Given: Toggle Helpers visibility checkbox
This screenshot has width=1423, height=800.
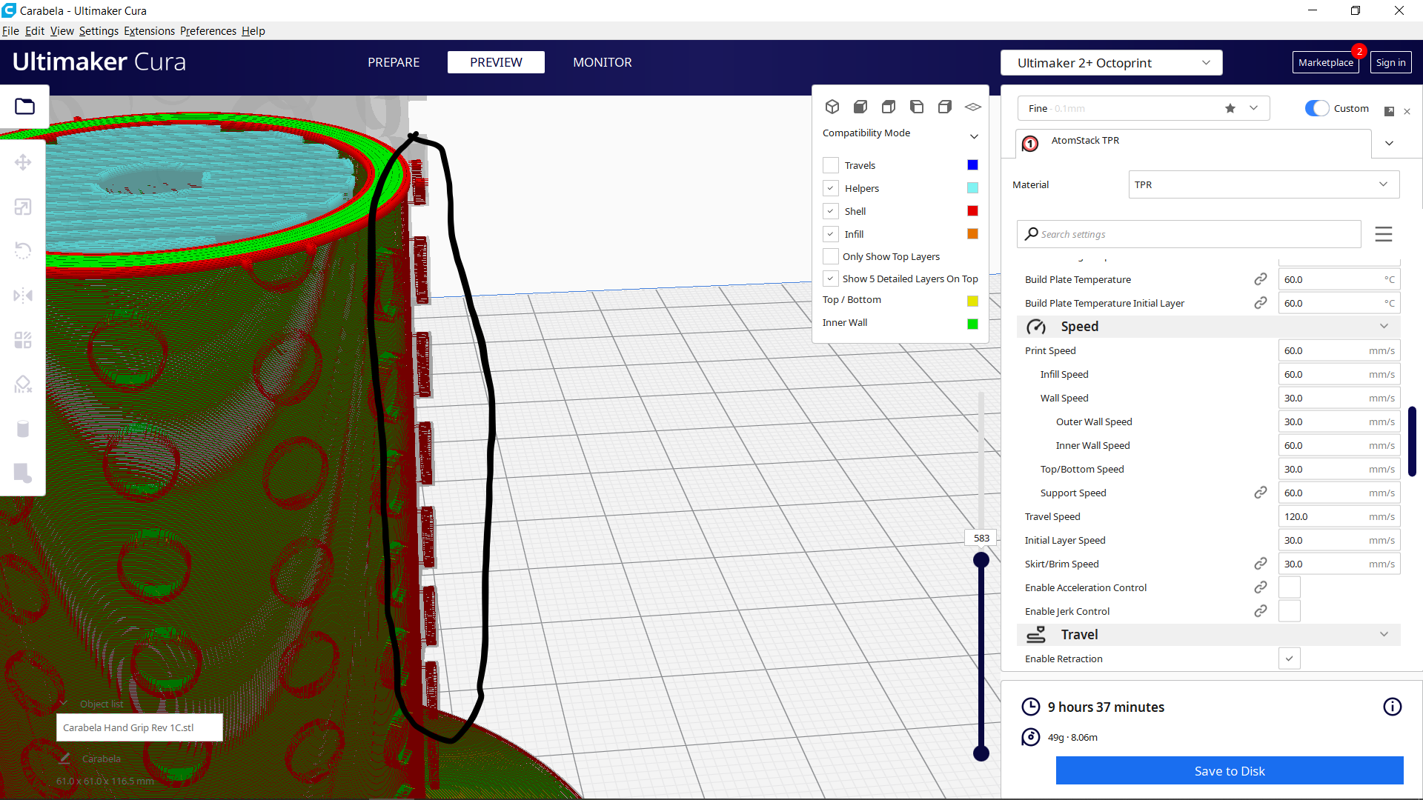Looking at the screenshot, I should tap(831, 188).
